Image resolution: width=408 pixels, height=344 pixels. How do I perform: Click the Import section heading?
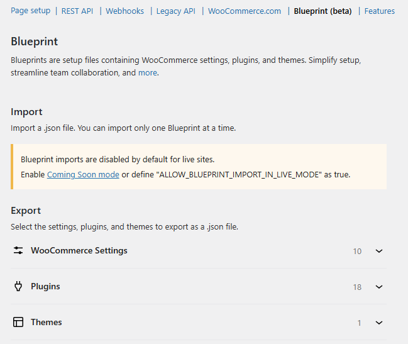point(26,112)
